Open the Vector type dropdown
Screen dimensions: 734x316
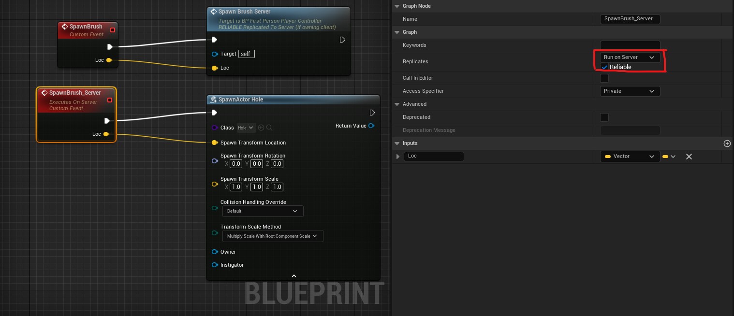point(629,157)
